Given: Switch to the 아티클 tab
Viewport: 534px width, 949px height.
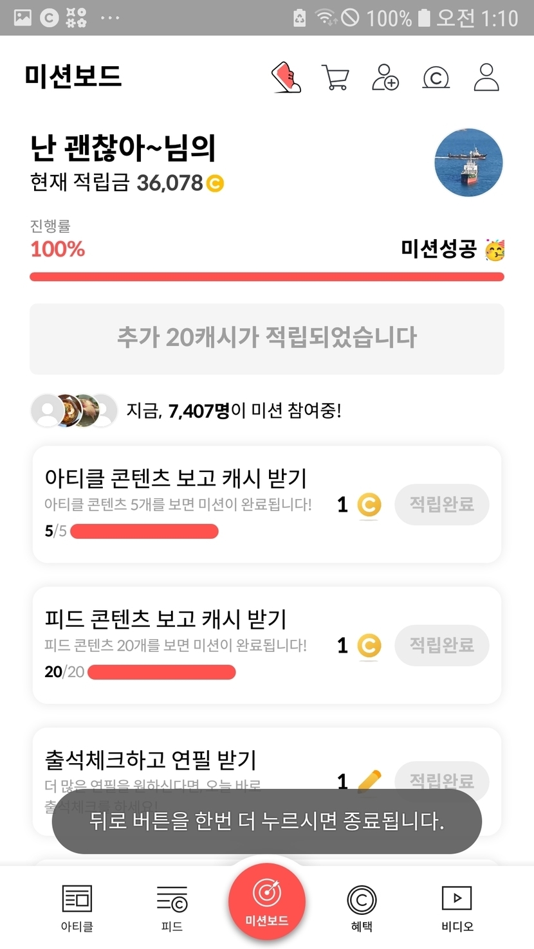Looking at the screenshot, I should point(77,908).
